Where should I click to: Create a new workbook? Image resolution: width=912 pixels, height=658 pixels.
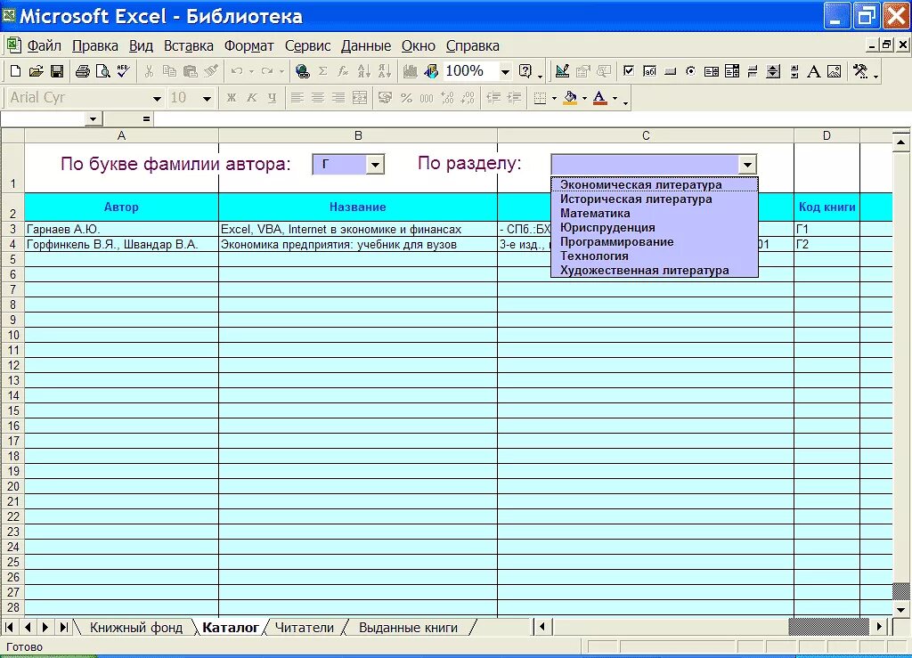[16, 71]
